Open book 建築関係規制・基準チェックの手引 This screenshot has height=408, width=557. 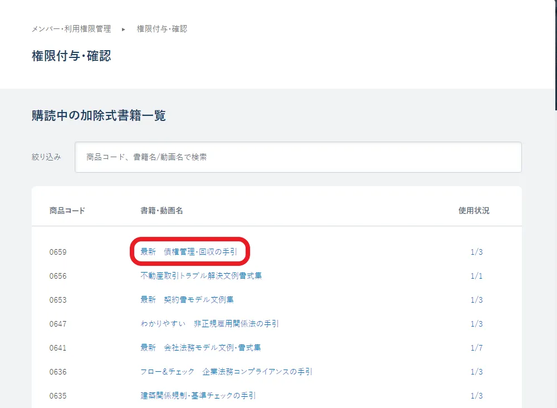(x=198, y=396)
